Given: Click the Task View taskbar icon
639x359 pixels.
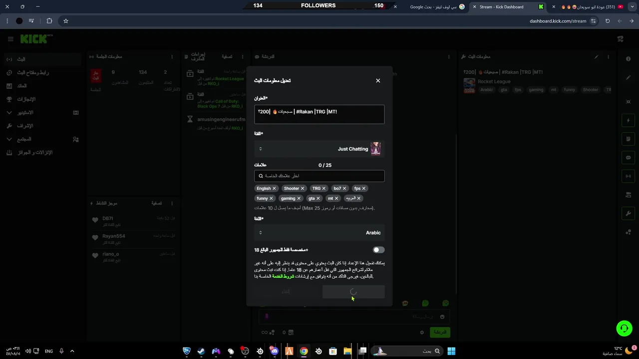Looking at the screenshot, I should coord(363,351).
